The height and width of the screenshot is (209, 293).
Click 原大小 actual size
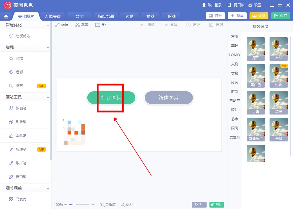pos(128,205)
